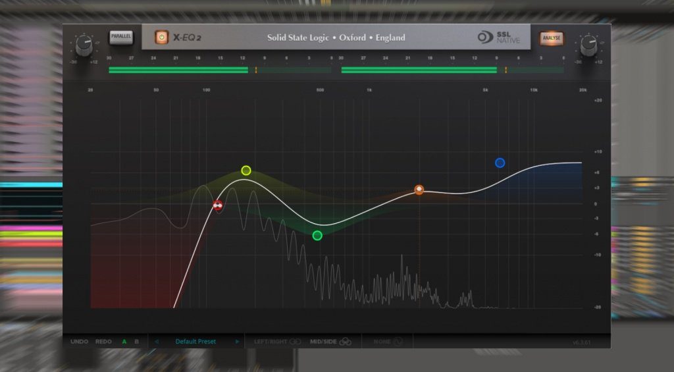Image resolution: width=674 pixels, height=372 pixels.
Task: Select the orange EQ band node
Action: 419,189
